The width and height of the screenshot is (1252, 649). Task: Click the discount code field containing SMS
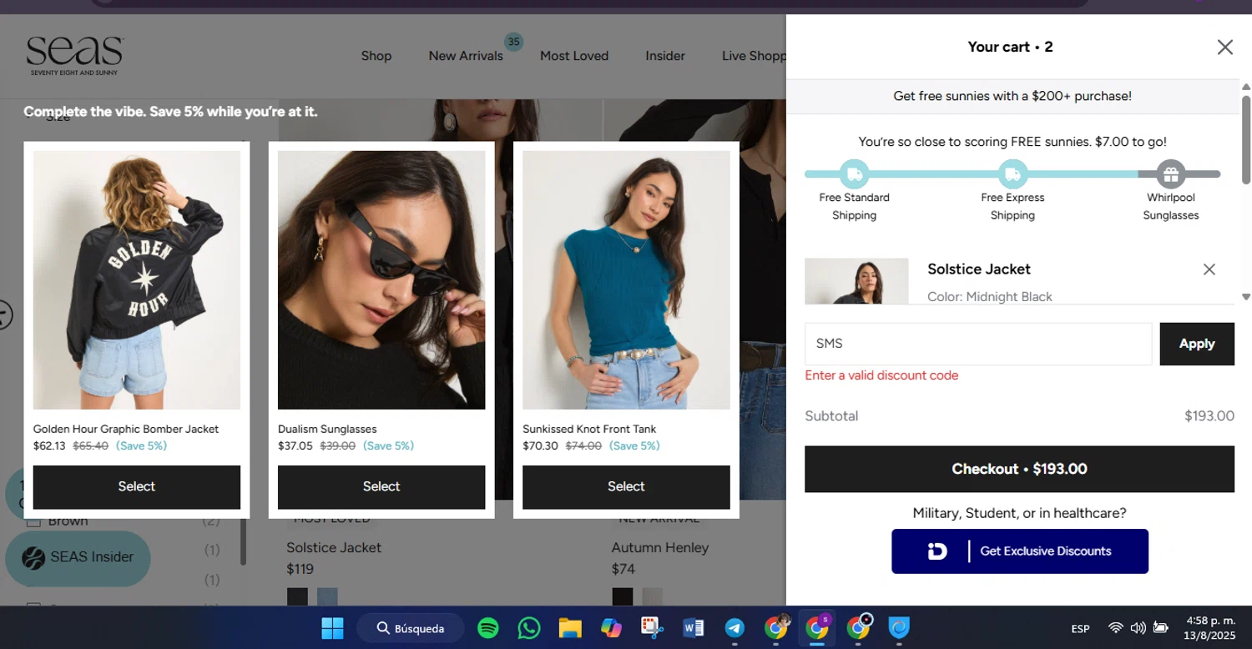[978, 344]
